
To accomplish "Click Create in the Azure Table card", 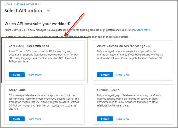I will click(x=16, y=119).
